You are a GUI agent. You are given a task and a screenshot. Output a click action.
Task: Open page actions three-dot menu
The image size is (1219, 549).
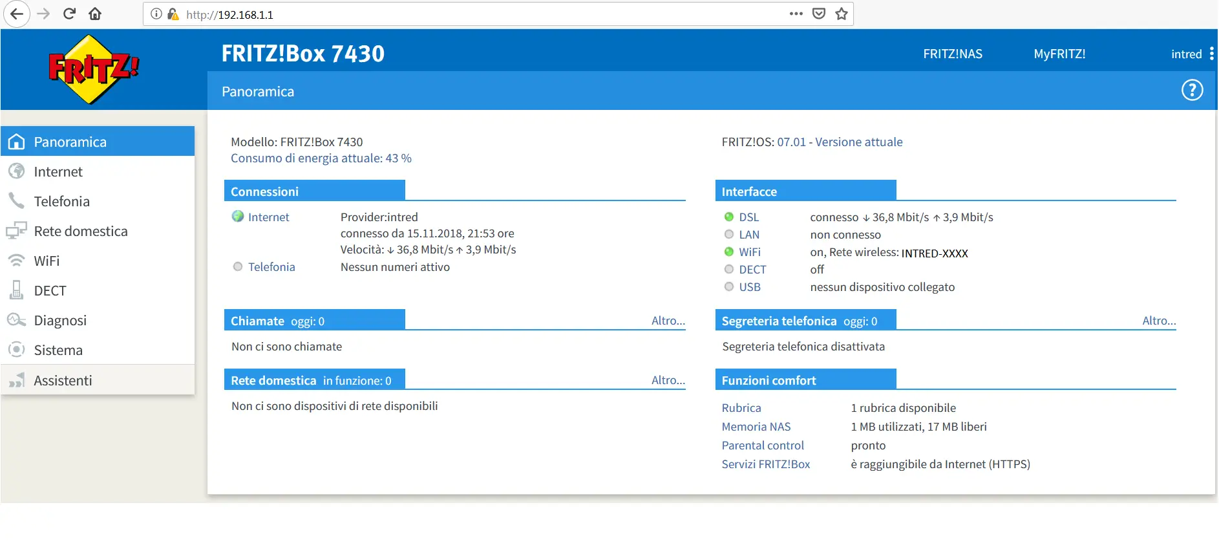coord(796,14)
